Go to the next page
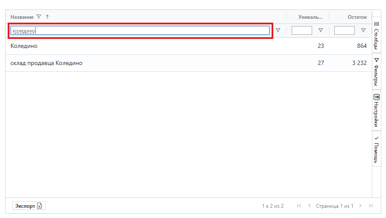The height and width of the screenshot is (218, 386). pos(360,206)
